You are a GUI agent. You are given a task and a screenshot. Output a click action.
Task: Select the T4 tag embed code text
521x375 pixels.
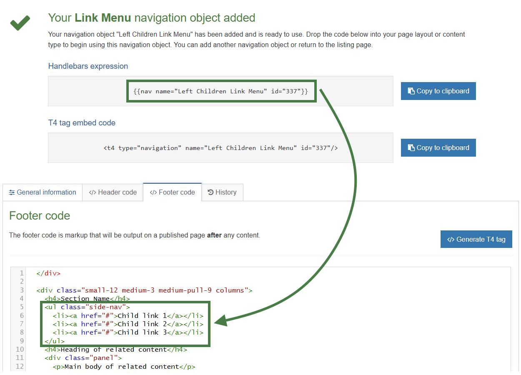[221, 147]
